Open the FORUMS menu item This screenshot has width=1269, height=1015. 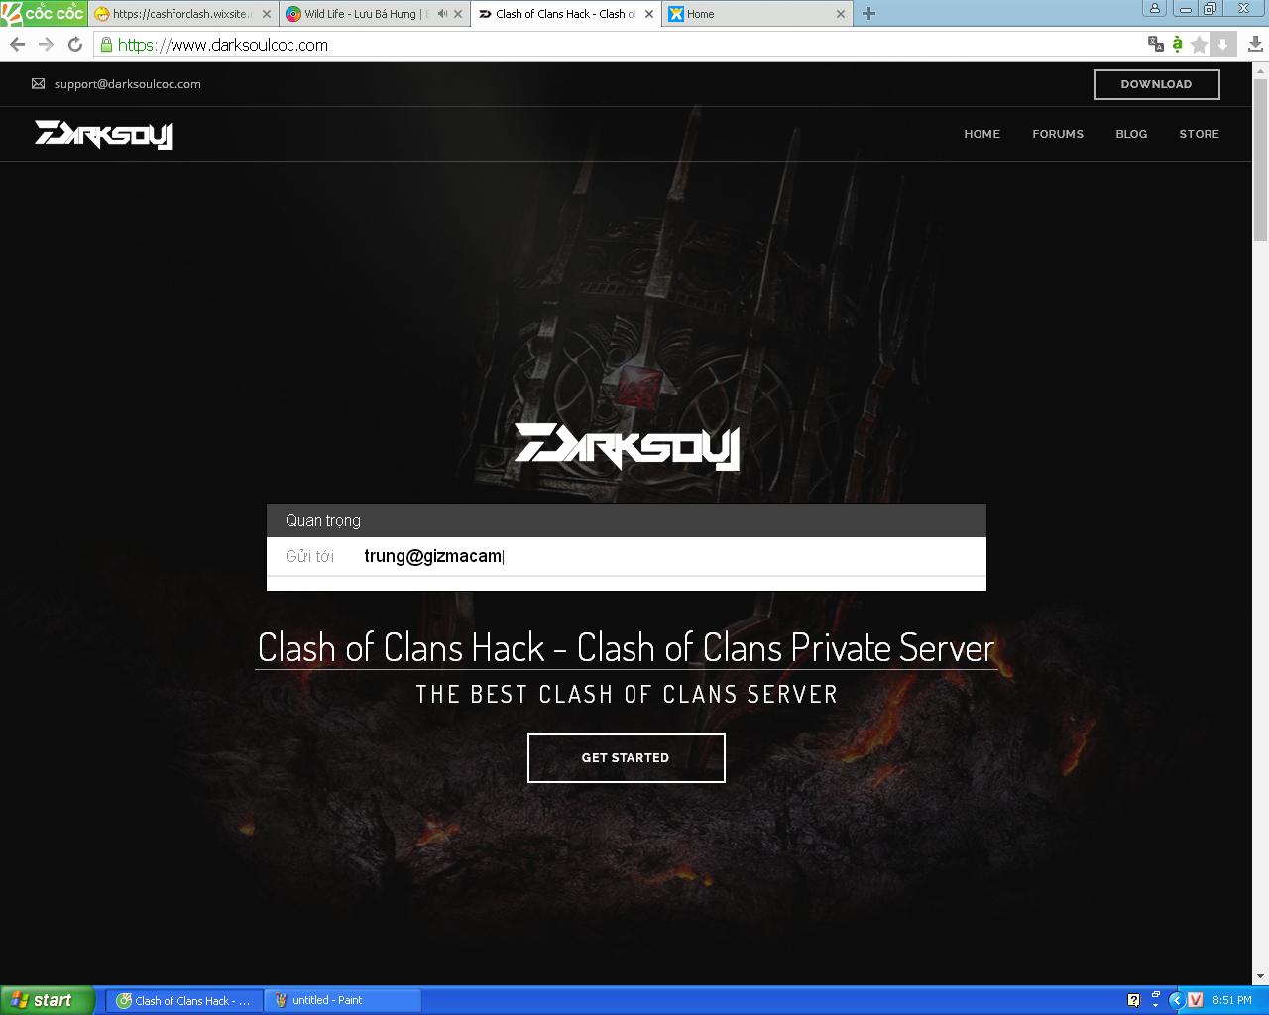pyautogui.click(x=1057, y=134)
